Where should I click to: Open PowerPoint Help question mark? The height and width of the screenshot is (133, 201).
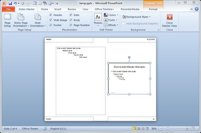click(196, 9)
